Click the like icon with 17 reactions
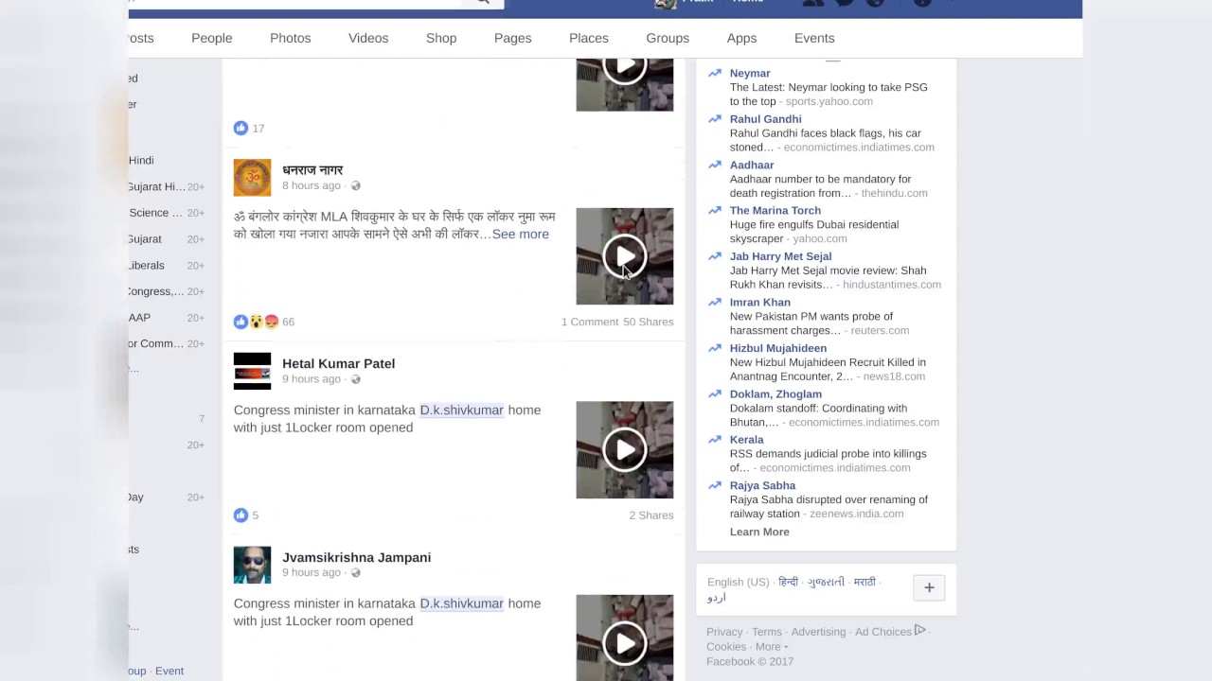This screenshot has height=681, width=1212. point(241,128)
